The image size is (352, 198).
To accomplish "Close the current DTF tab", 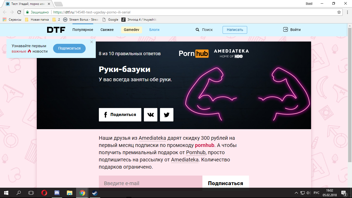I will [x=48, y=4].
